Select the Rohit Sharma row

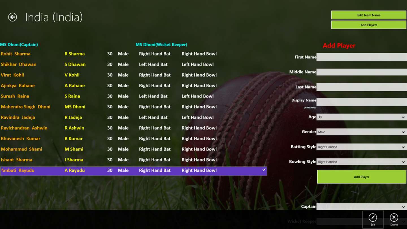[x=134, y=54]
